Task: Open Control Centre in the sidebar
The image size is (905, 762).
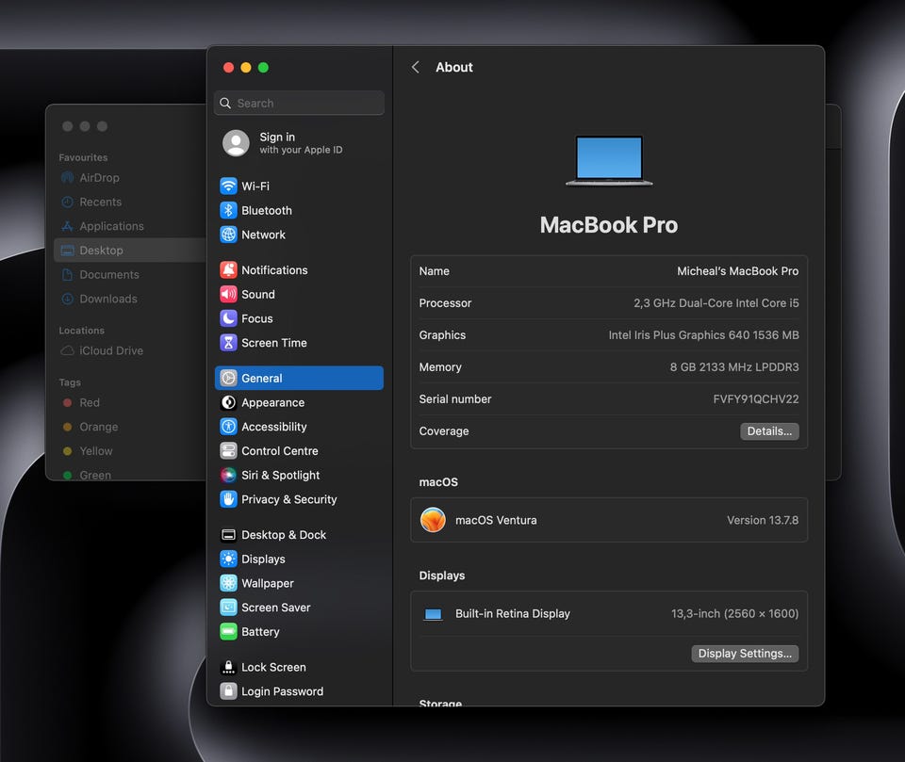Action: (279, 451)
